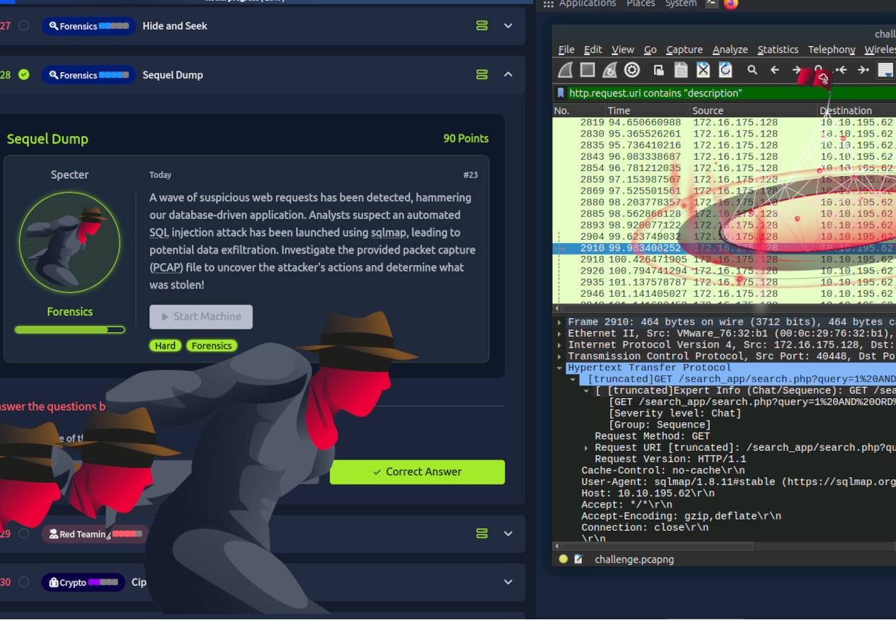This screenshot has height=620, width=896.
Task: Click the Sequel Dump green checkmark
Action: tap(24, 75)
